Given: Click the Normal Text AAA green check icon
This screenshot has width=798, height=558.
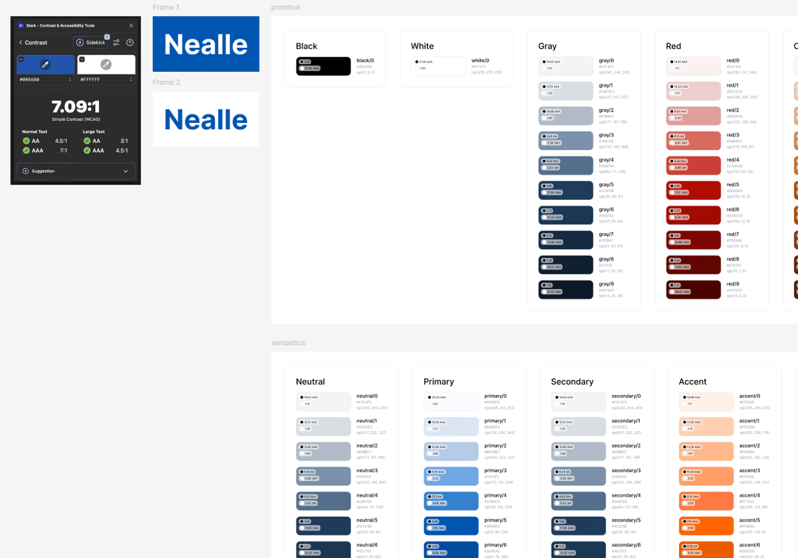Looking at the screenshot, I should (x=26, y=150).
